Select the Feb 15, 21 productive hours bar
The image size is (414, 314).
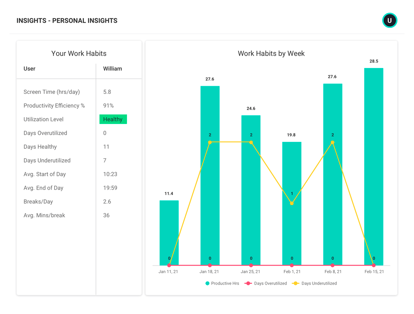374,167
